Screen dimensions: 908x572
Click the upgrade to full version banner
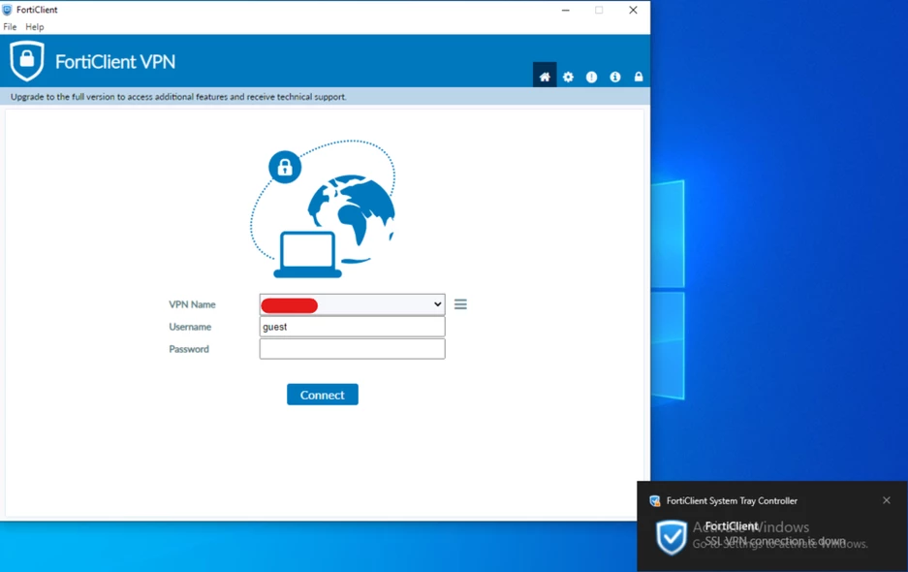(325, 97)
